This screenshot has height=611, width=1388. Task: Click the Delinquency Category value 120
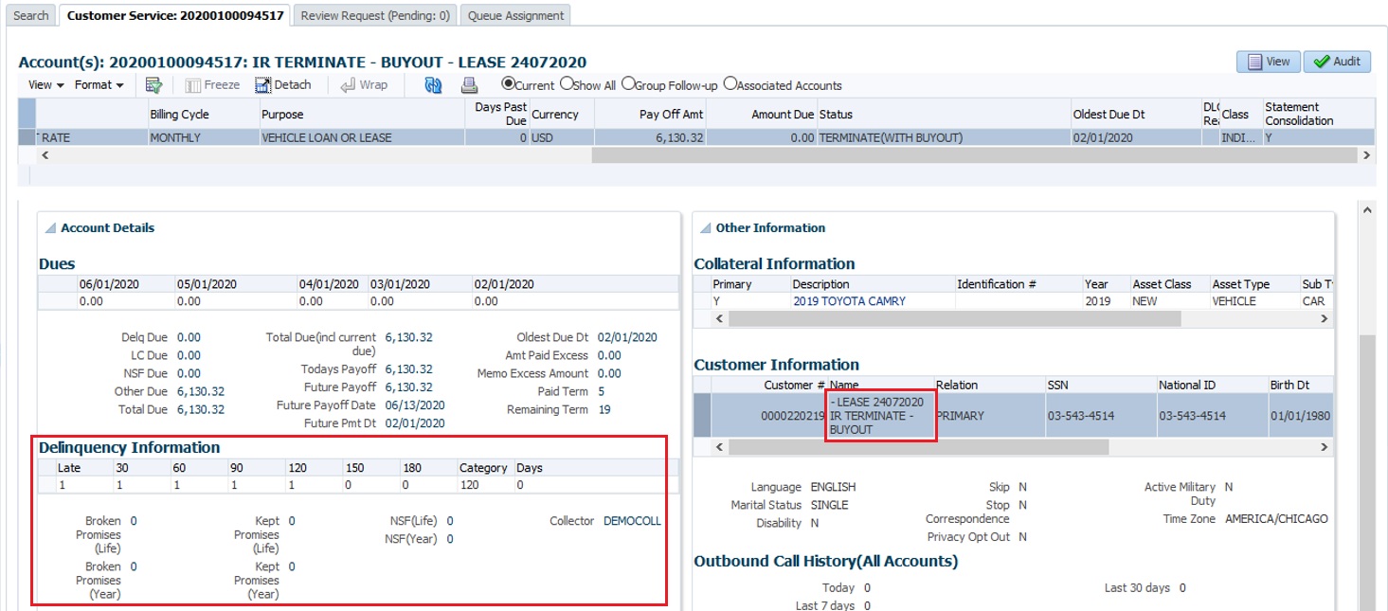click(469, 485)
